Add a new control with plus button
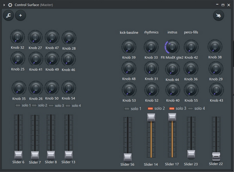Image resolution: width=234 pixels, height=172 pixels. pos(20,15)
